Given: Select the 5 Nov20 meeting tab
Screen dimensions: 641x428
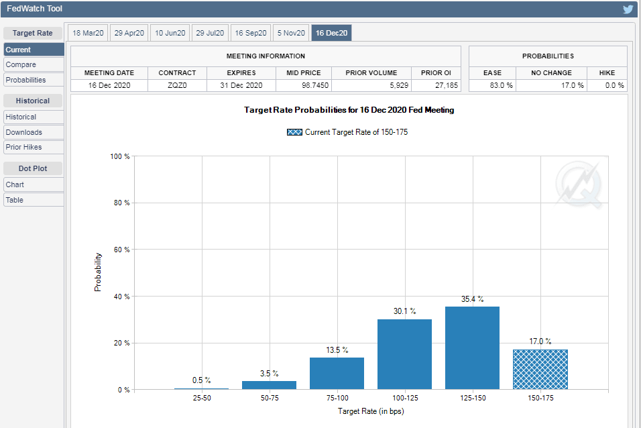Looking at the screenshot, I should [291, 33].
